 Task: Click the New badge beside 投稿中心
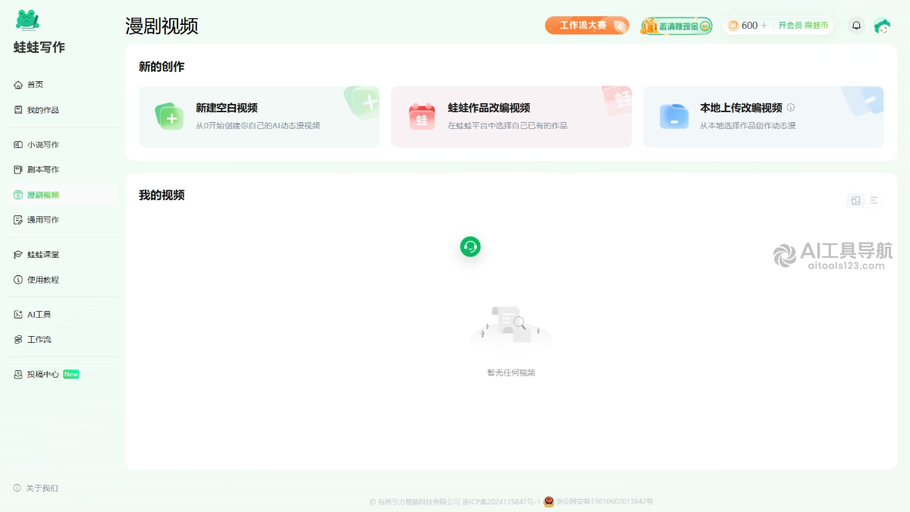(71, 374)
